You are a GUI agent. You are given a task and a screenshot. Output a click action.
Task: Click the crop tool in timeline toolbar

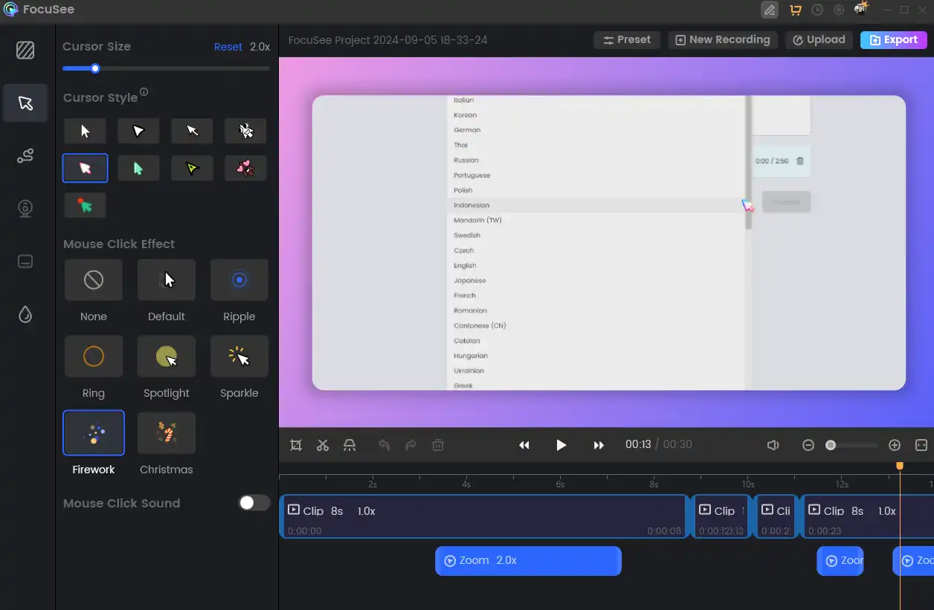(296, 445)
